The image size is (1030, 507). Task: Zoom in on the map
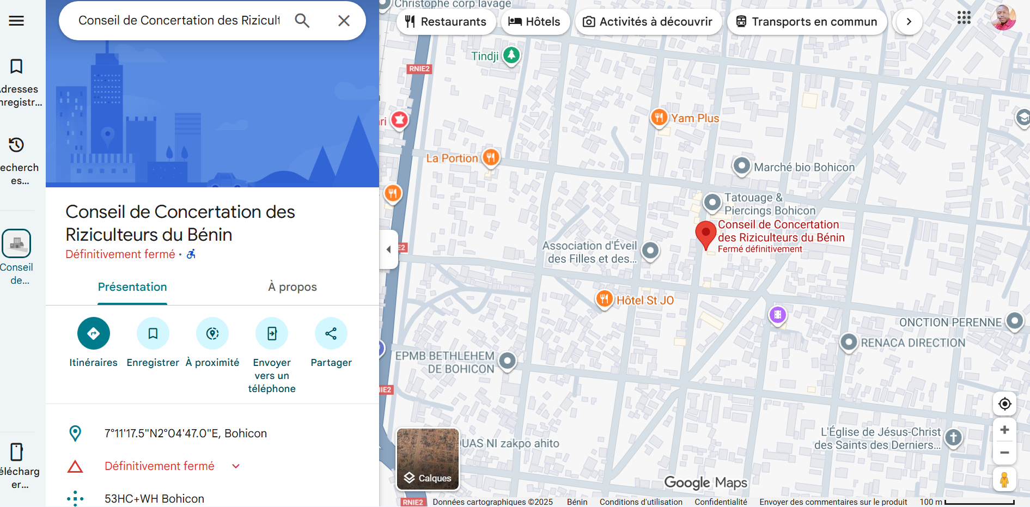[x=1004, y=430]
